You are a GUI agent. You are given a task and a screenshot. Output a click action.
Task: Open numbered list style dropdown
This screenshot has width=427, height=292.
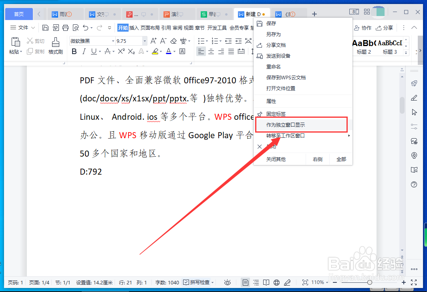click(221, 41)
